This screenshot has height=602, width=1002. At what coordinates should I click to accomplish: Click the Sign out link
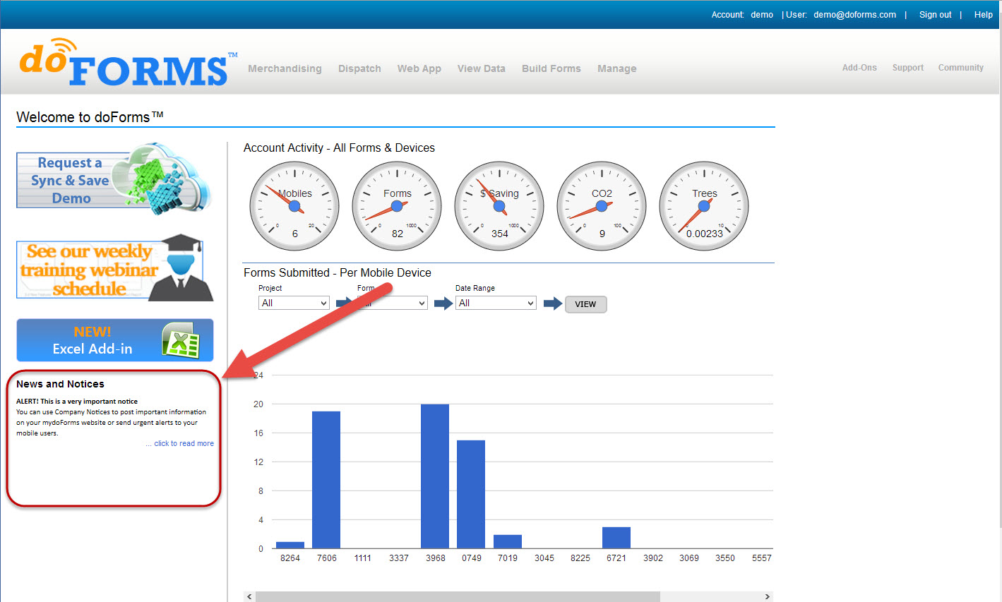[x=935, y=15]
